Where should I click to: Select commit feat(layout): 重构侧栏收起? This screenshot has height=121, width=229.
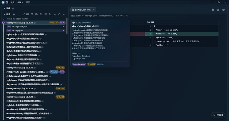coord(34,109)
